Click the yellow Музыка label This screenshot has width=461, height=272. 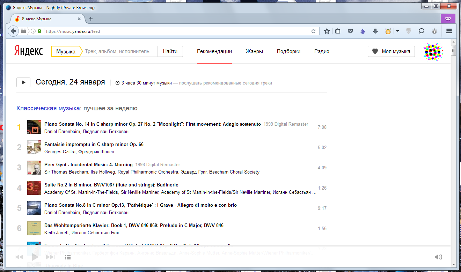click(66, 51)
